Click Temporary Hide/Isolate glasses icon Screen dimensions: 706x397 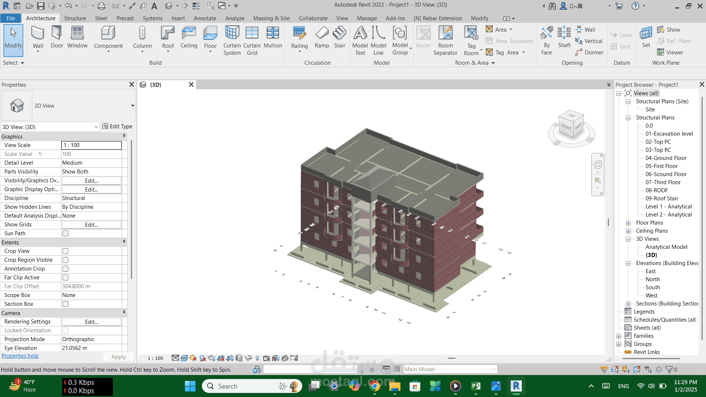pos(248,358)
